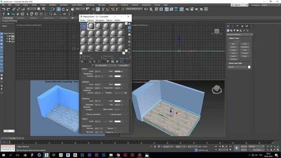Toggle the Caustics (slow) checkbox

(x=109, y=114)
